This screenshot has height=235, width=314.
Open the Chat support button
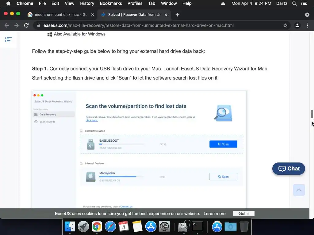click(x=289, y=169)
